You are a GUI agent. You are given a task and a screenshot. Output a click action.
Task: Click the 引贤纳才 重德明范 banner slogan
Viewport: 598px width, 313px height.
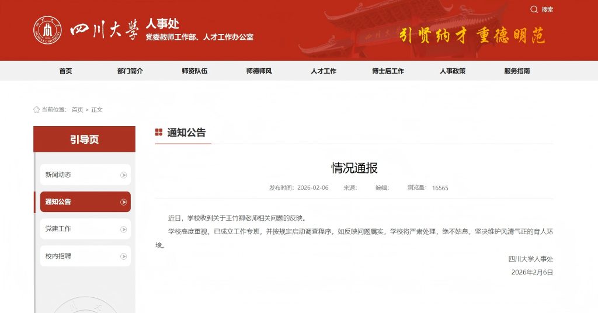472,36
